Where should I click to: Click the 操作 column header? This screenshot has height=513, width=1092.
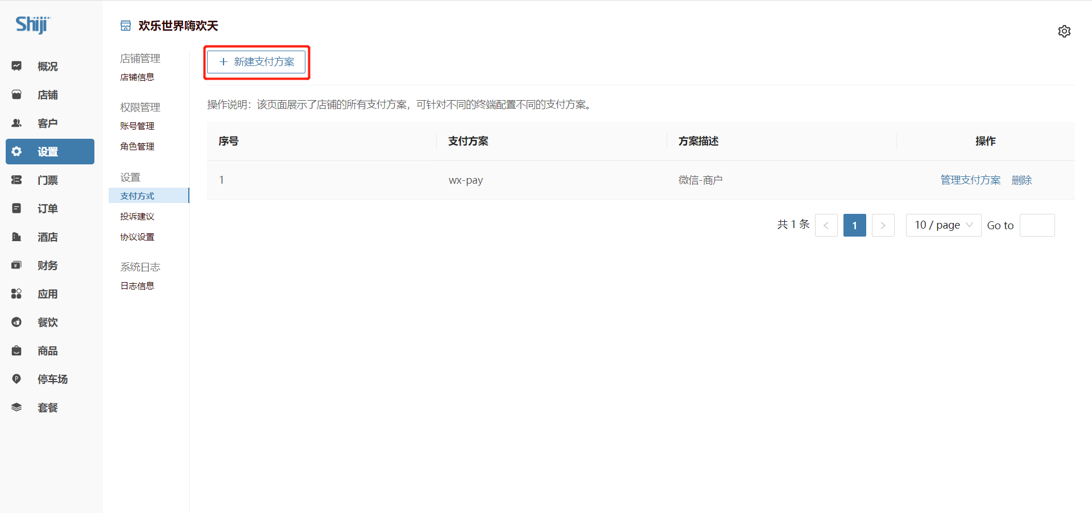tap(985, 141)
